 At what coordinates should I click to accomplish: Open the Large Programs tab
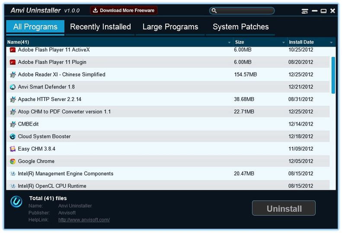coord(170,27)
